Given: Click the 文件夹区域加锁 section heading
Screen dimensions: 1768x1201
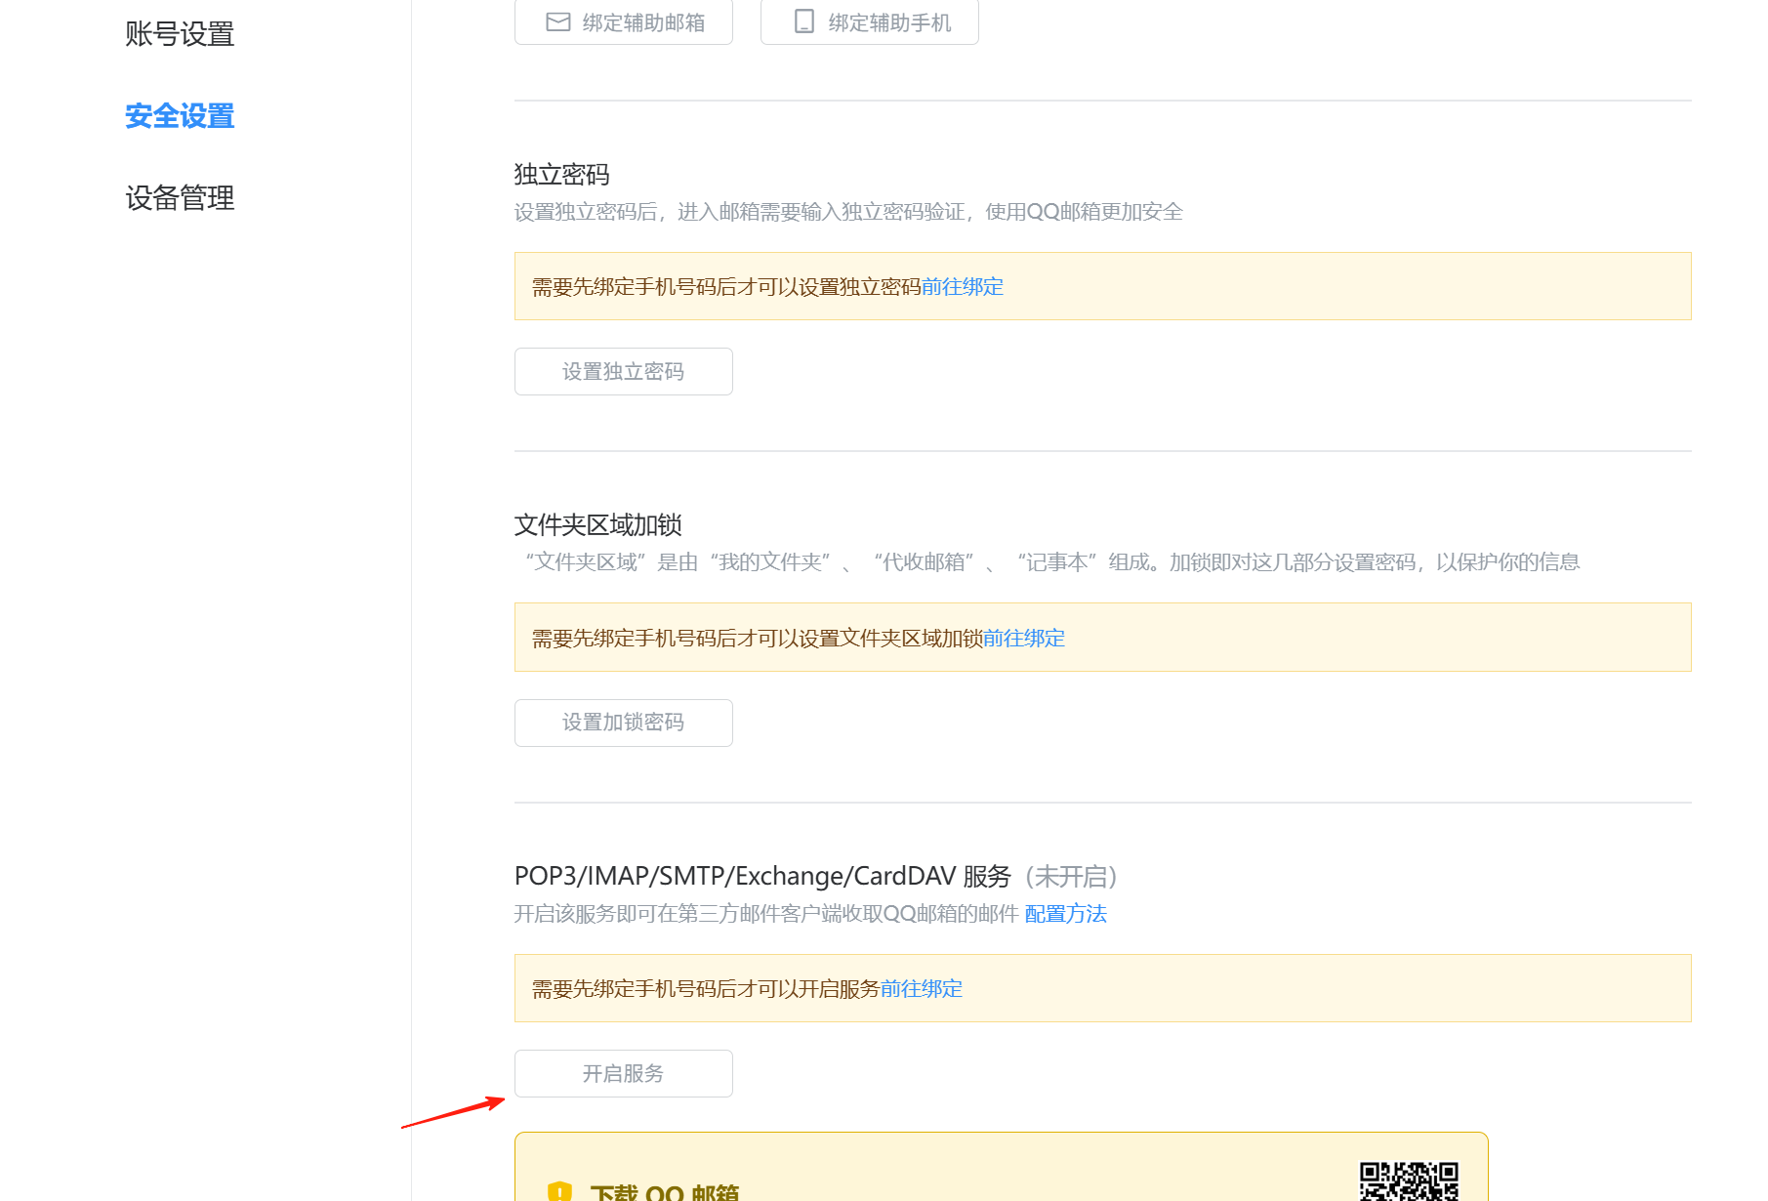Looking at the screenshot, I should point(598,525).
